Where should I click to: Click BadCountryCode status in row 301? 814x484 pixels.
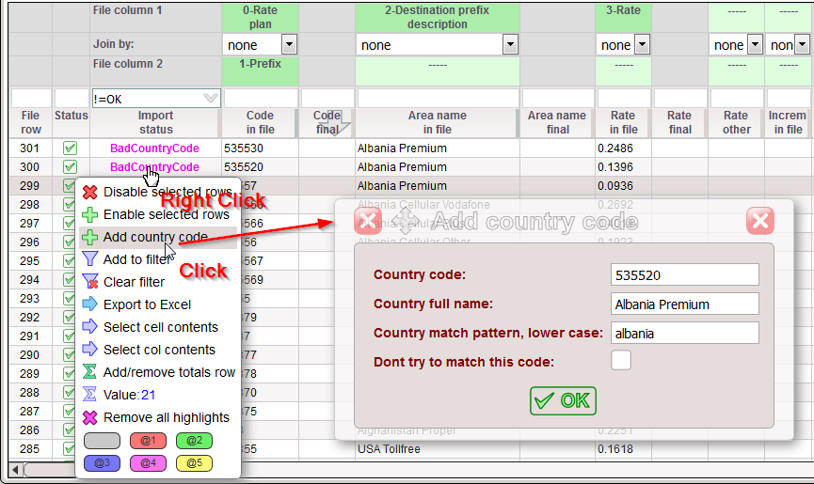tap(154, 148)
